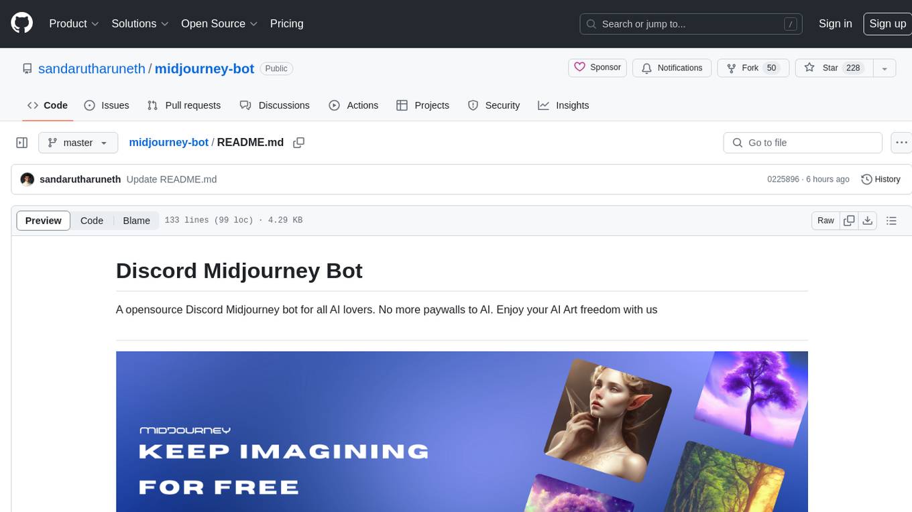Switch to the Pull requests tab
Image resolution: width=912 pixels, height=512 pixels.
tap(184, 105)
